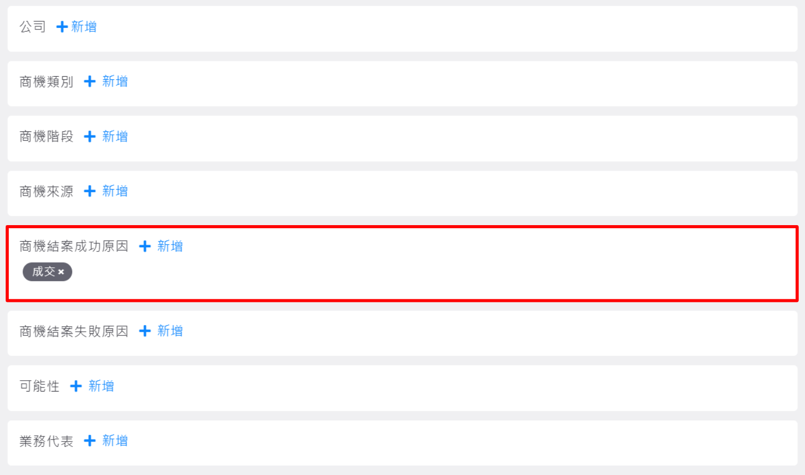This screenshot has height=475, width=805.
Task: Select the 成交 tag label
Action: click(43, 272)
